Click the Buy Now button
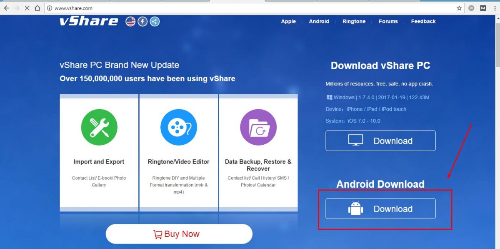Viewport: 500px width, 249px height. (x=179, y=234)
